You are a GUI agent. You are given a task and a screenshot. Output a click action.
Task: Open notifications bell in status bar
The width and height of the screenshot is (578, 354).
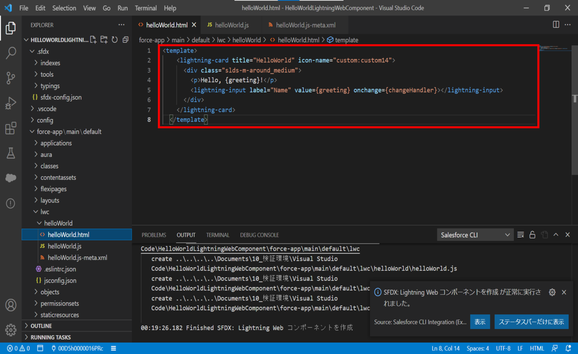click(x=568, y=348)
